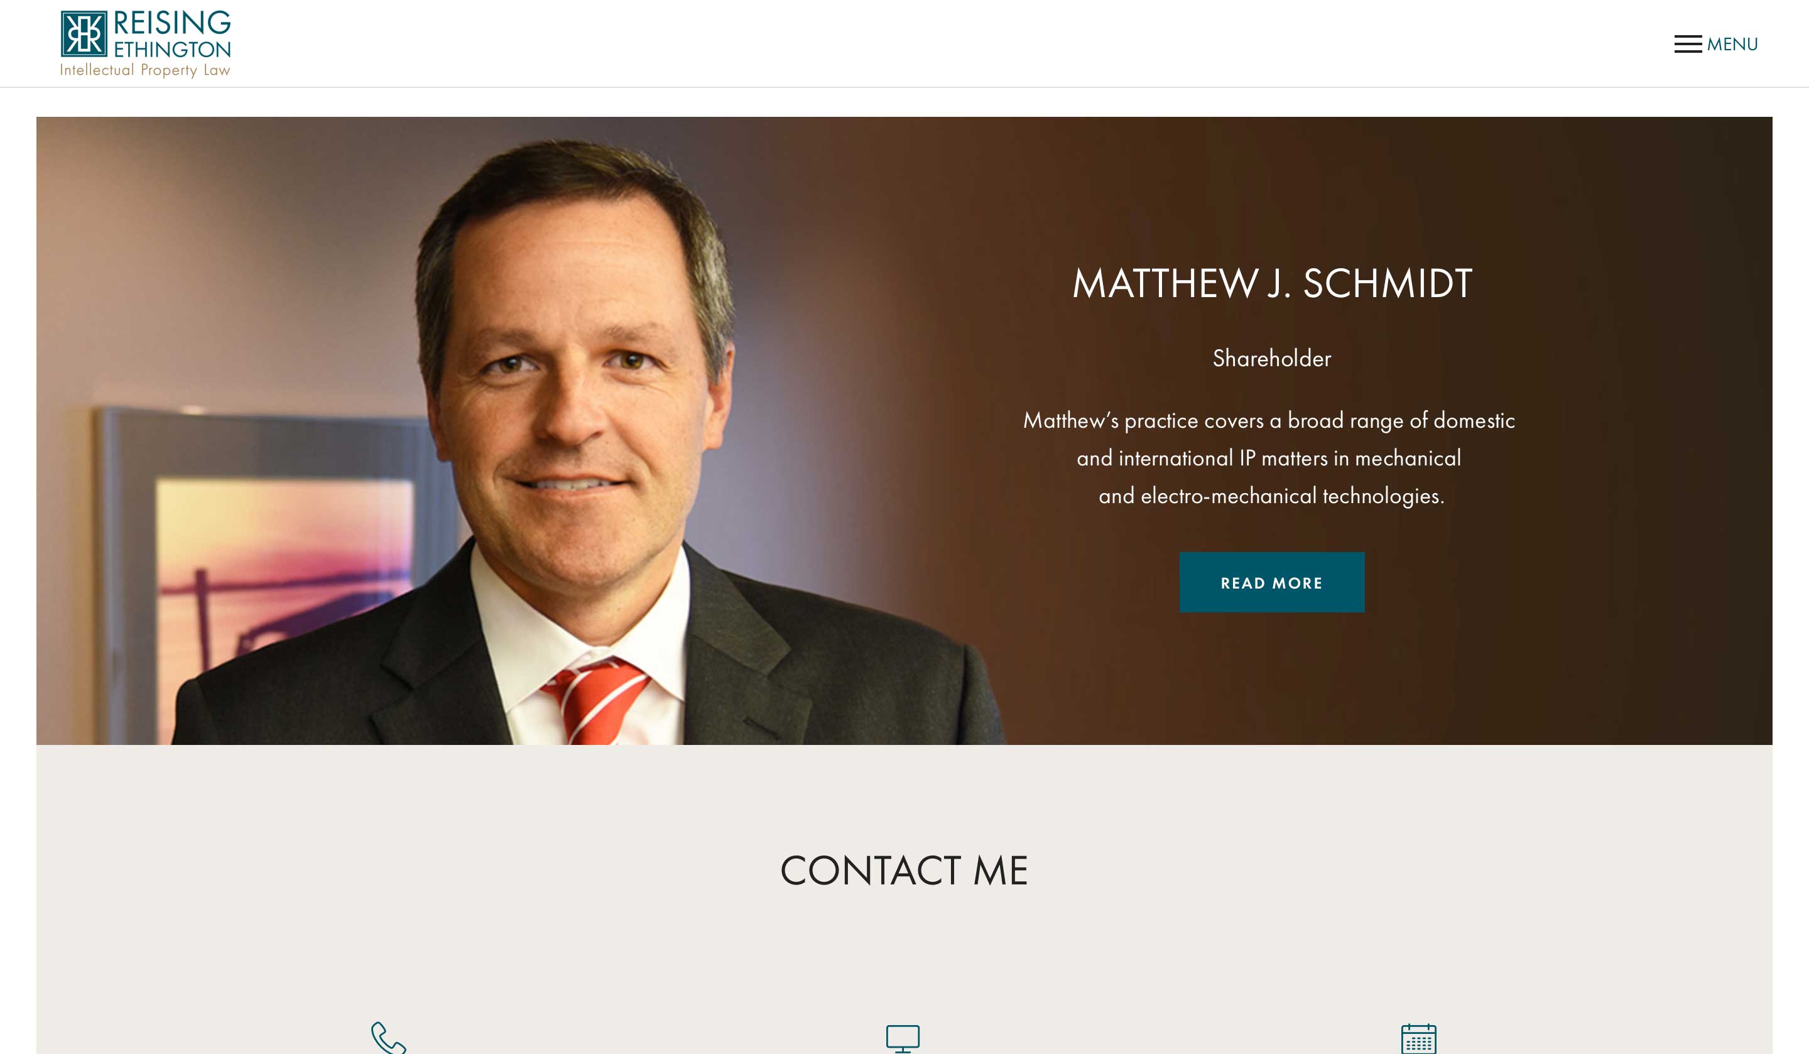Click the "and electro-mechanical technologies." text line
The height and width of the screenshot is (1054, 1809).
[1271, 496]
